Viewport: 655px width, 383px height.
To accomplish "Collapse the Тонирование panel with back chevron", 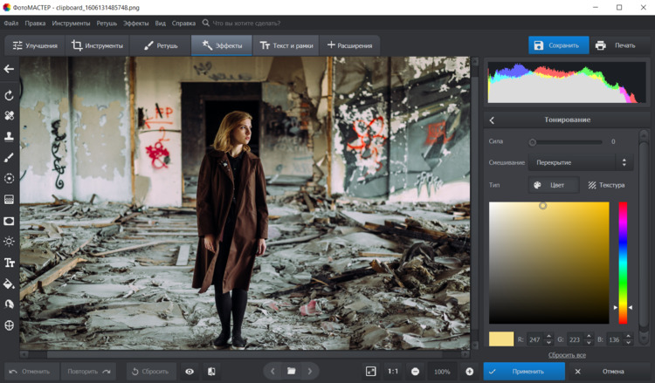I will pos(492,120).
